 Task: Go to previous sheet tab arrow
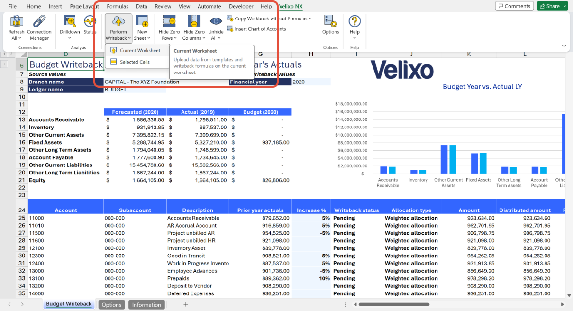(9, 304)
